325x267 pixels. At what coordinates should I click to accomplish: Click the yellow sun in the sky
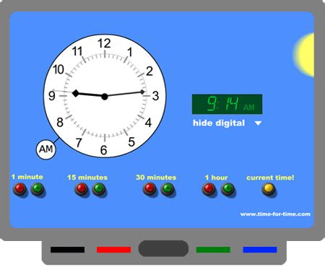[304, 55]
